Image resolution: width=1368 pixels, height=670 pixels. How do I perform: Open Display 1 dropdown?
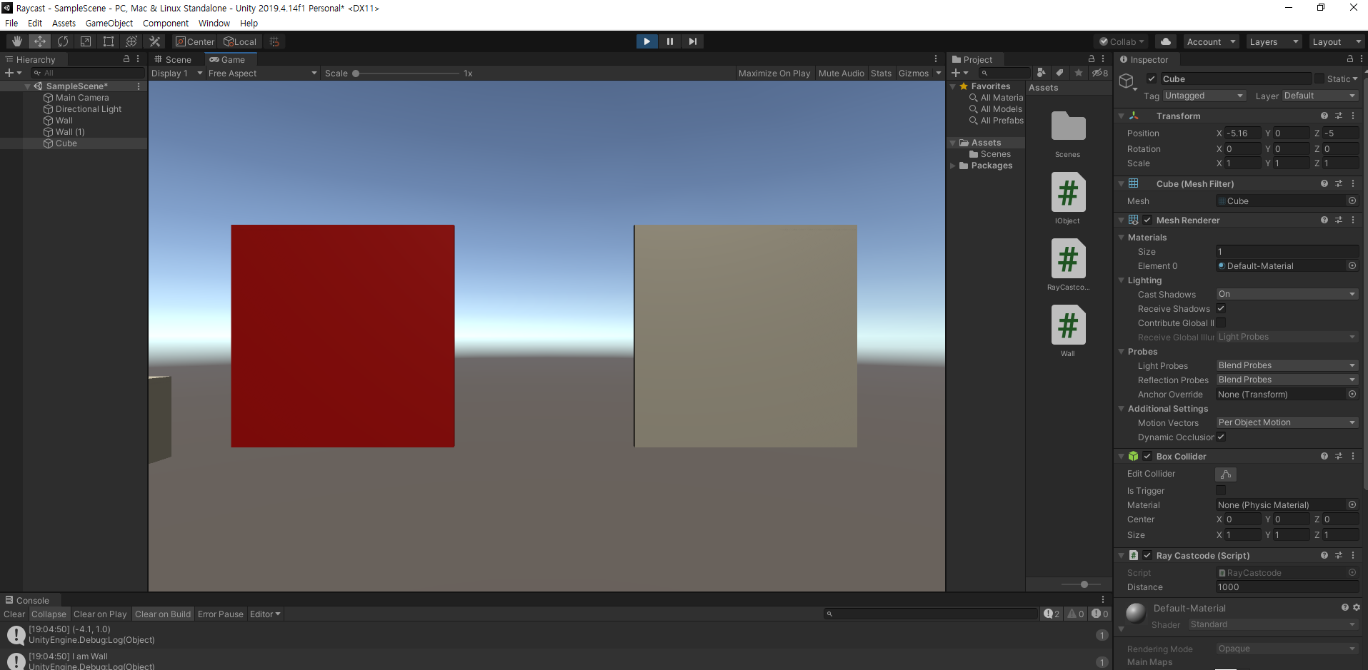176,73
